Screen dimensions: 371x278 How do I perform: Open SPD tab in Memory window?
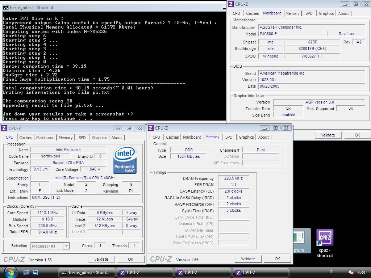pyautogui.click(x=229, y=137)
